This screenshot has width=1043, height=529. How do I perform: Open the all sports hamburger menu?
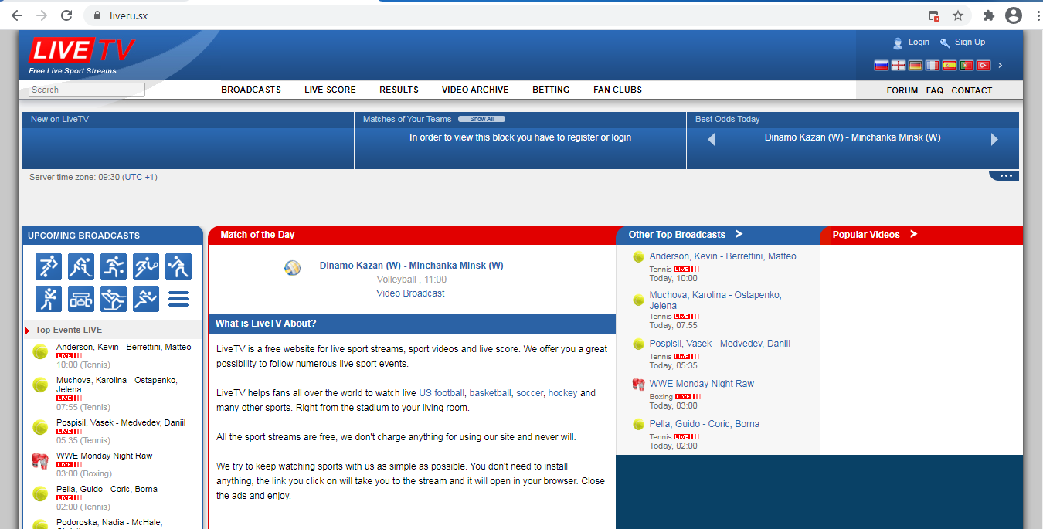(178, 299)
